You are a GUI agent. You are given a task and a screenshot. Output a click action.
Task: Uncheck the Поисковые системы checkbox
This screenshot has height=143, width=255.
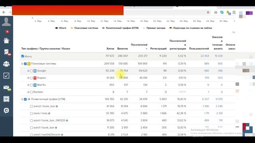pos(25,64)
